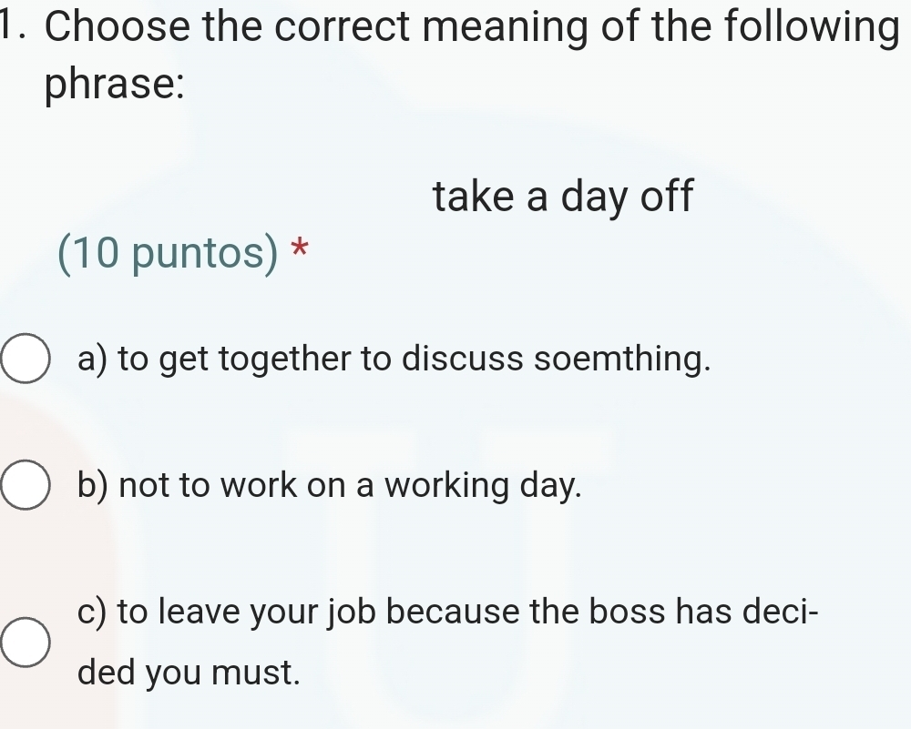Click the word 'following' in the heading
This screenshot has width=911, height=729.
click(x=801, y=29)
